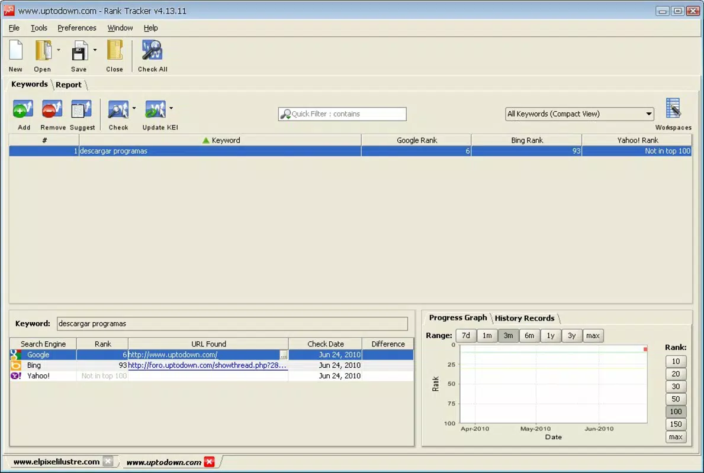Expand the Update KEI dropdown arrow

[x=171, y=108]
